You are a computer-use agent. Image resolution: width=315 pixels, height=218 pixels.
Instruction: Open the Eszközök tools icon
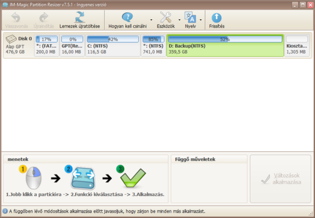[x=165, y=17]
